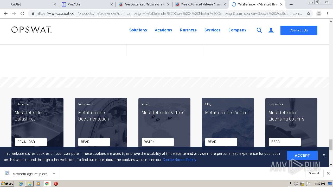
Task: View site info via the padlock icon
Action: click(x=33, y=14)
